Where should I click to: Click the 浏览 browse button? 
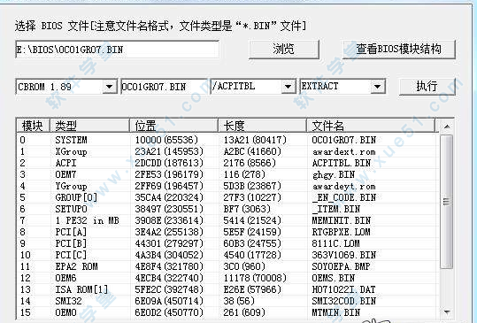(x=283, y=50)
